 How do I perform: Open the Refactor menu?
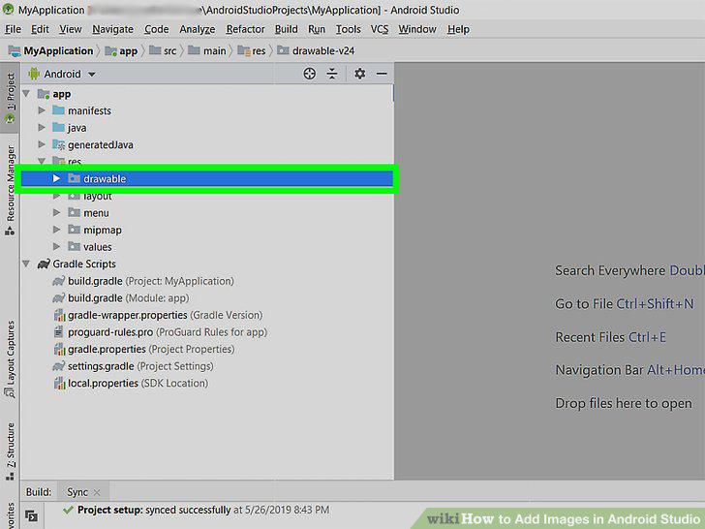click(245, 29)
